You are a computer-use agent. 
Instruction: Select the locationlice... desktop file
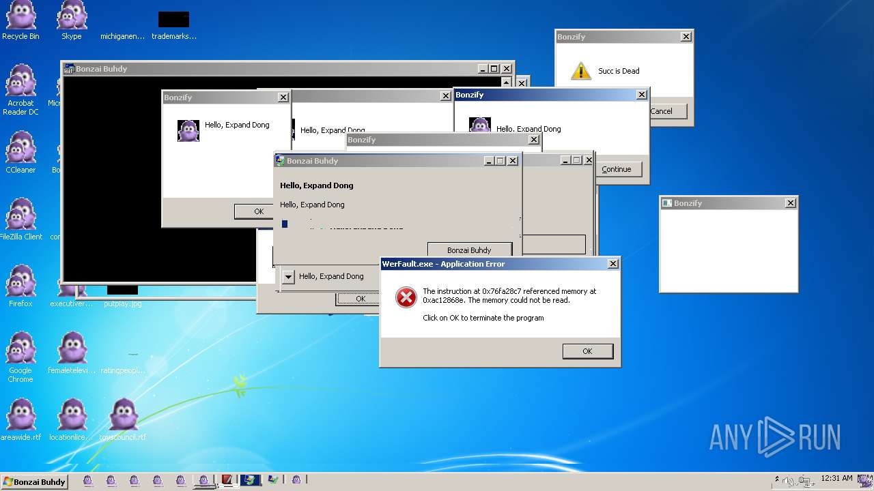(72, 420)
